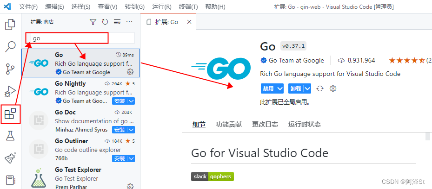Image resolution: width=432 pixels, height=189 pixels.
Task: Open the 文件(F) menu
Action: pyautogui.click(x=28, y=7)
